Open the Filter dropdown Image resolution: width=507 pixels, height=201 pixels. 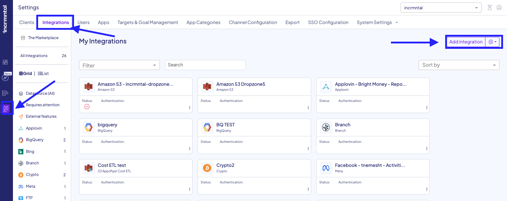click(119, 65)
